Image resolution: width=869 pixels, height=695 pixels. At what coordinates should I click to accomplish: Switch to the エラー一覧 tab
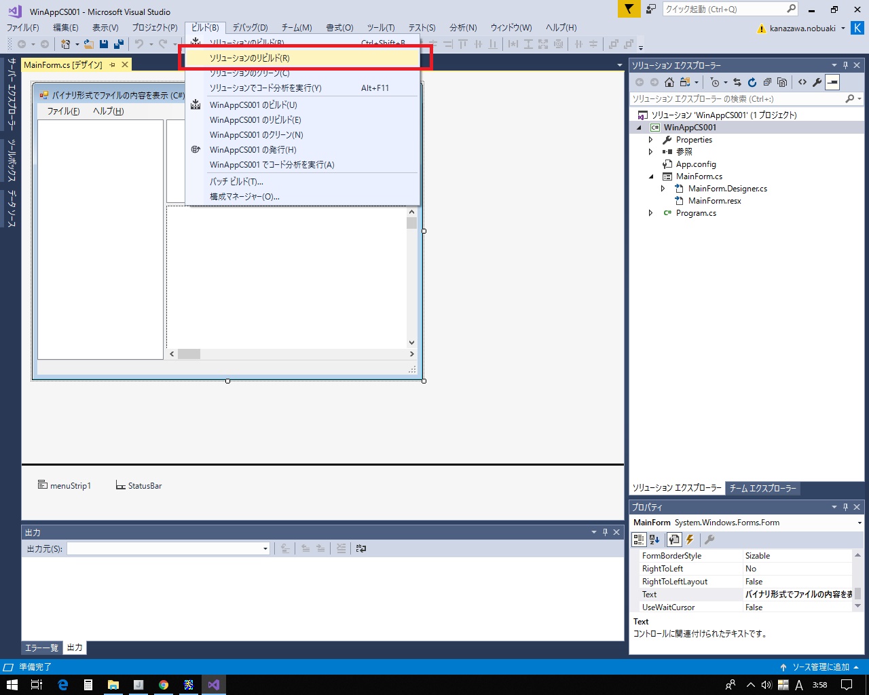pyautogui.click(x=42, y=648)
